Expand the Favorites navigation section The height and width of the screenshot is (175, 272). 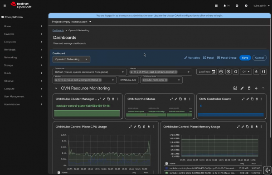tap(23, 34)
